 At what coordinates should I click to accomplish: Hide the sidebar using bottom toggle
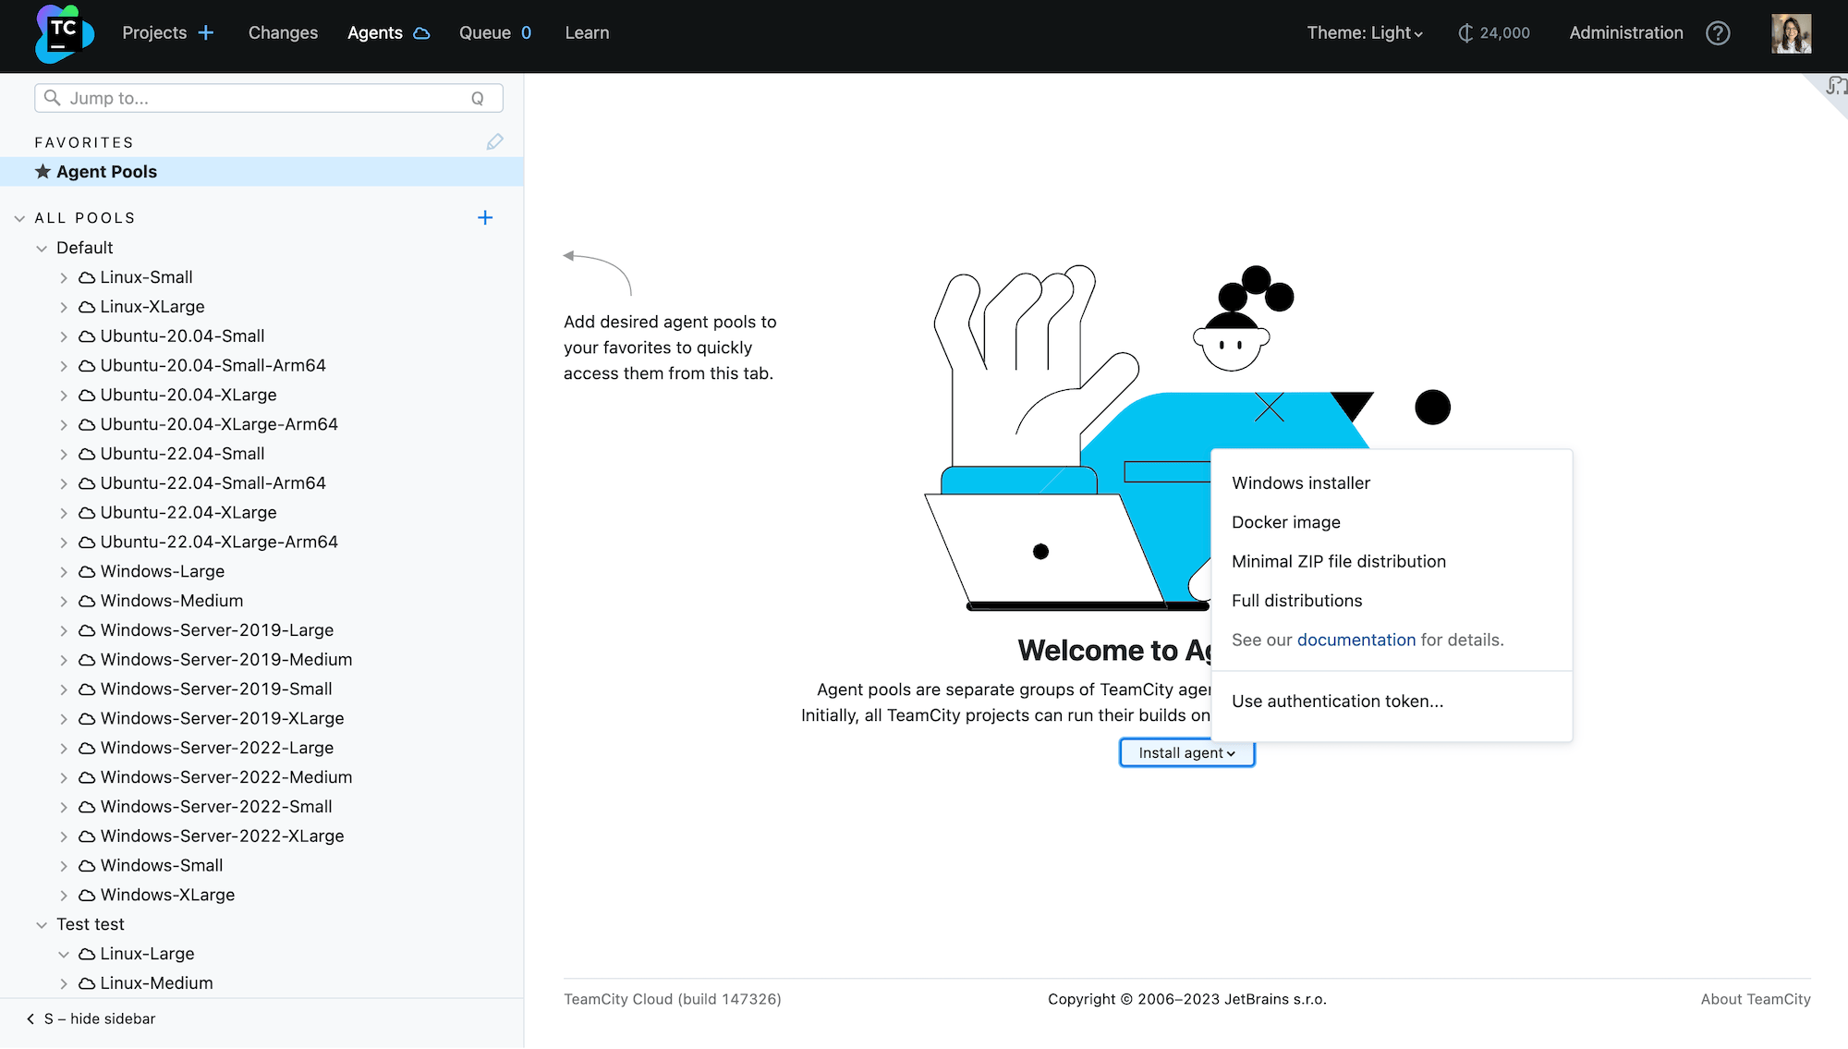pyautogui.click(x=91, y=1019)
